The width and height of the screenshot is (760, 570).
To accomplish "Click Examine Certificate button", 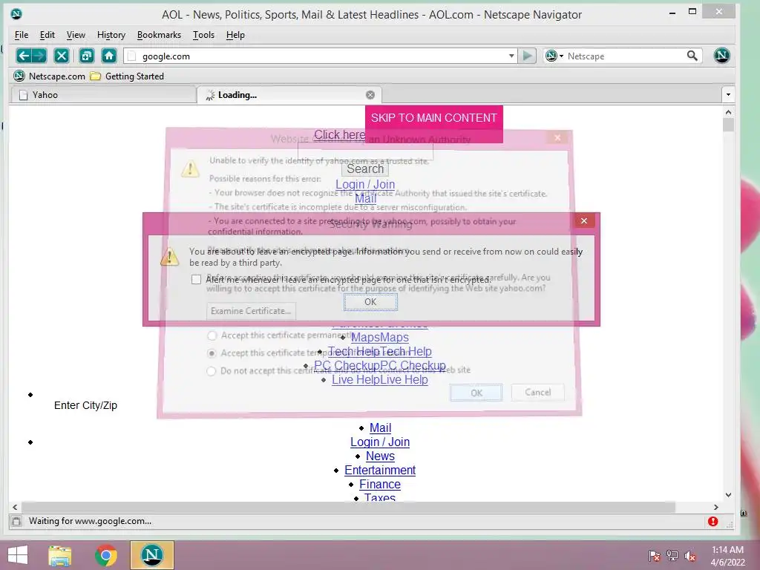I will tap(251, 311).
